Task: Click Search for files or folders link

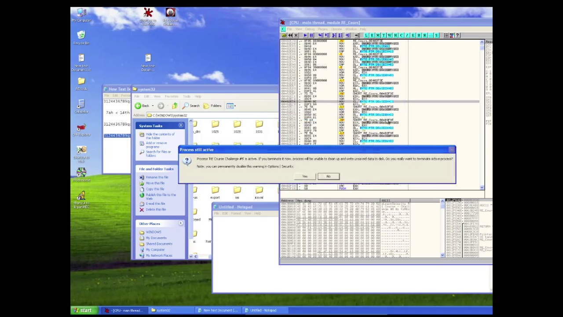Action: point(158,154)
